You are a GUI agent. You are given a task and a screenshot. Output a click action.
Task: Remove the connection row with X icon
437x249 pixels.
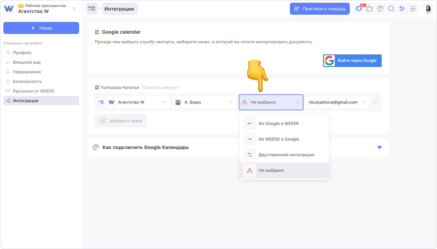pyautogui.click(x=375, y=102)
